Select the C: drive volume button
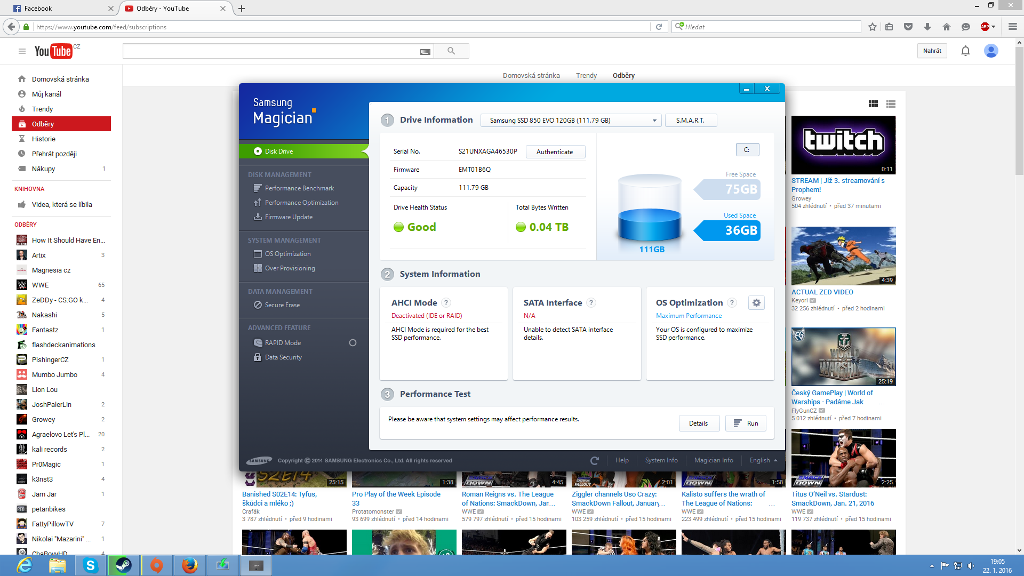The width and height of the screenshot is (1024, 576). click(x=747, y=150)
